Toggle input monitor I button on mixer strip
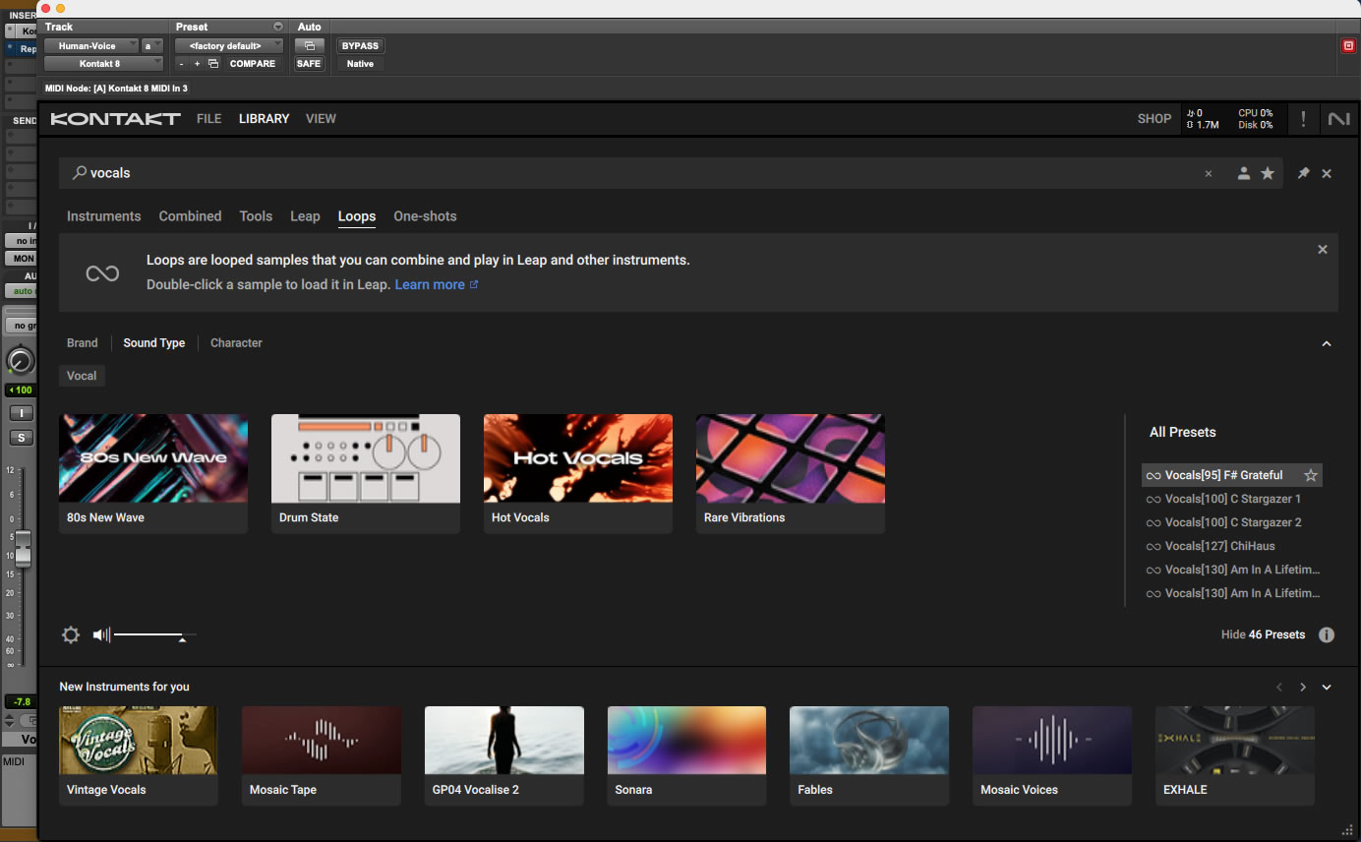The height and width of the screenshot is (842, 1361). point(21,413)
